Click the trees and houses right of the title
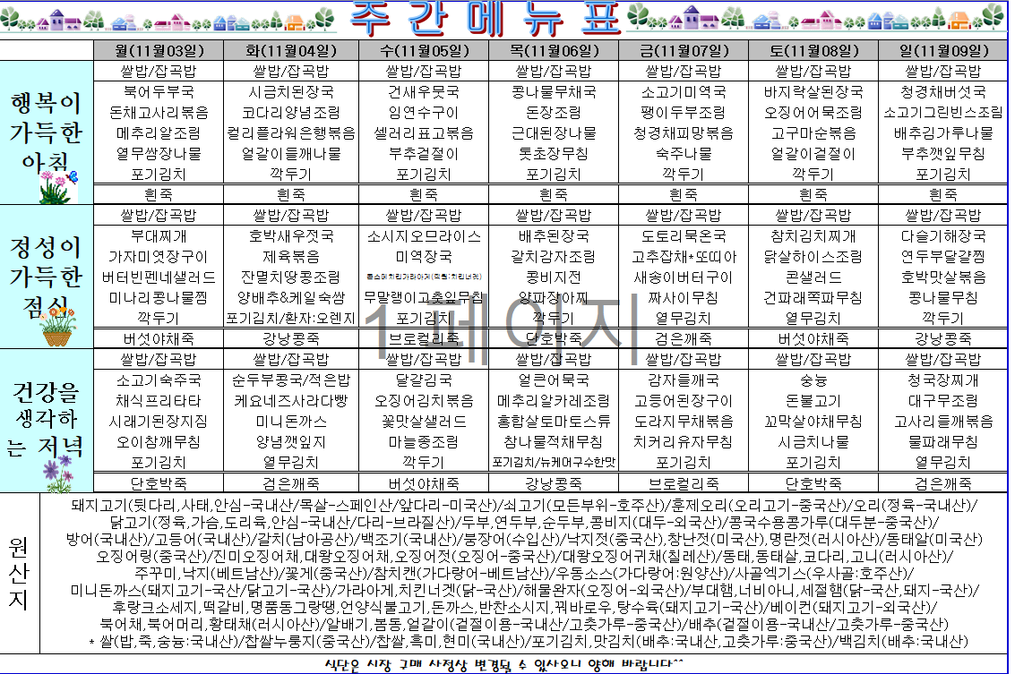Screen dimensions: 1032x674 (815, 18)
